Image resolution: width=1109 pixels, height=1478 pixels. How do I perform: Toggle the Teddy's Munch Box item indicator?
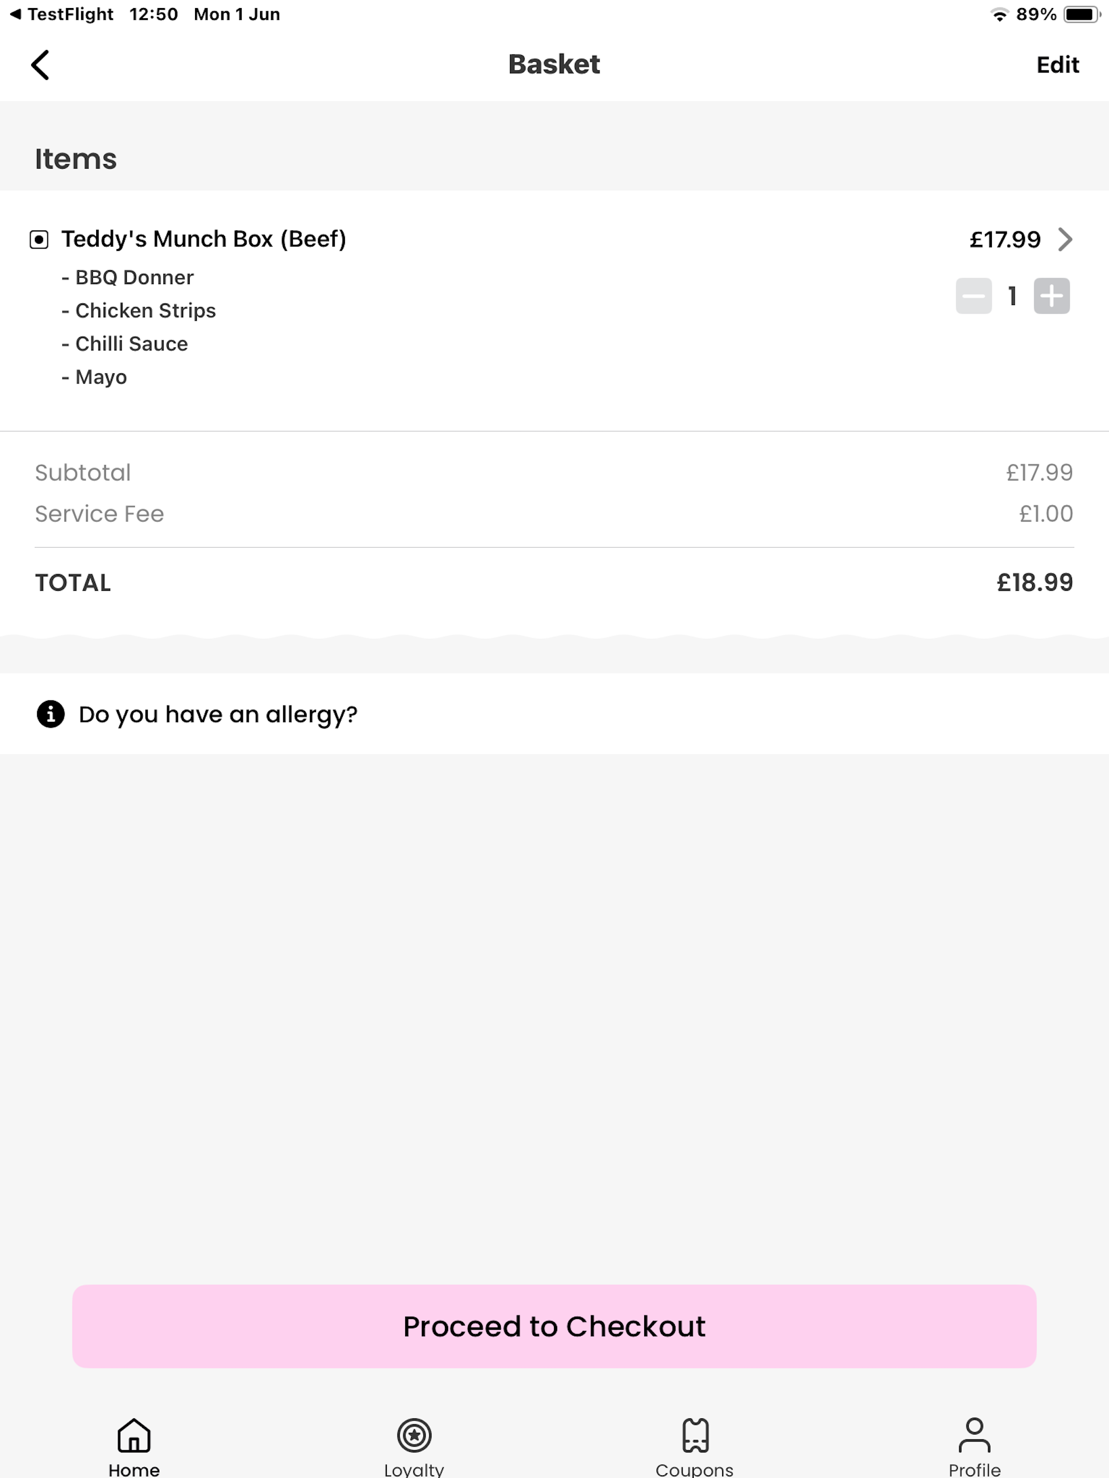click(39, 239)
